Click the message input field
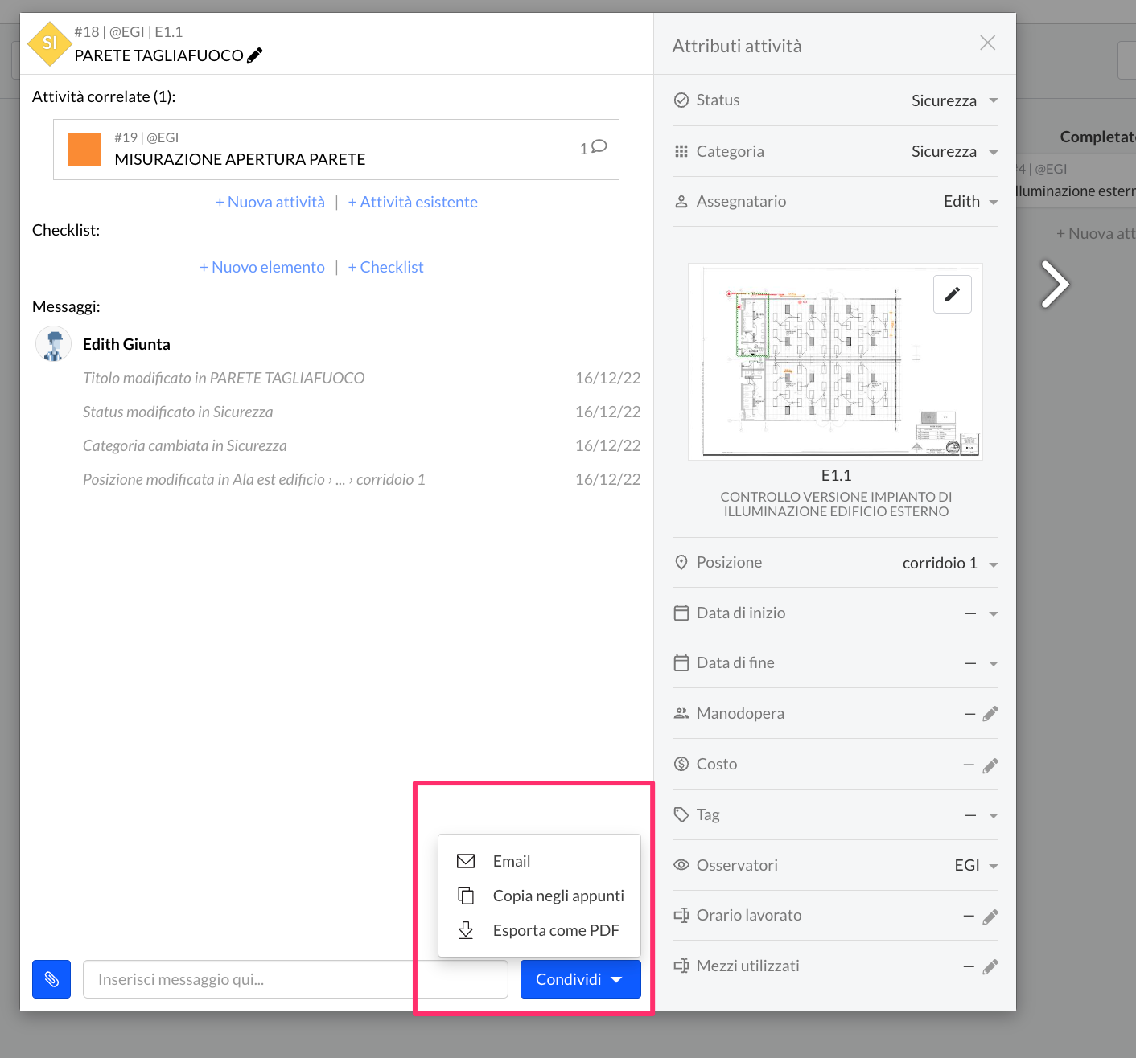This screenshot has width=1136, height=1058. pyautogui.click(x=294, y=979)
